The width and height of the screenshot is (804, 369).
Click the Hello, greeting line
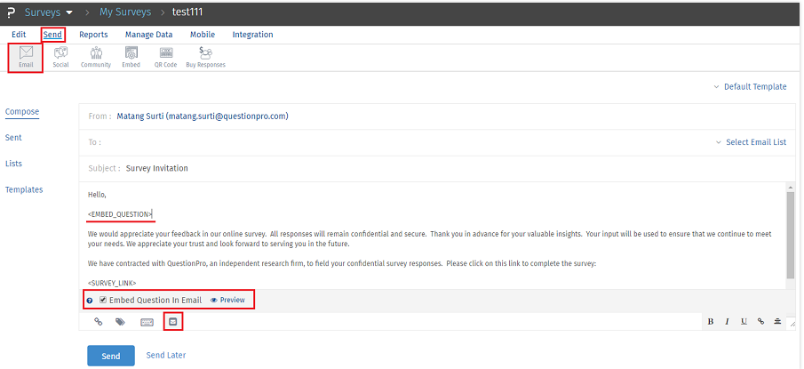[97, 195]
